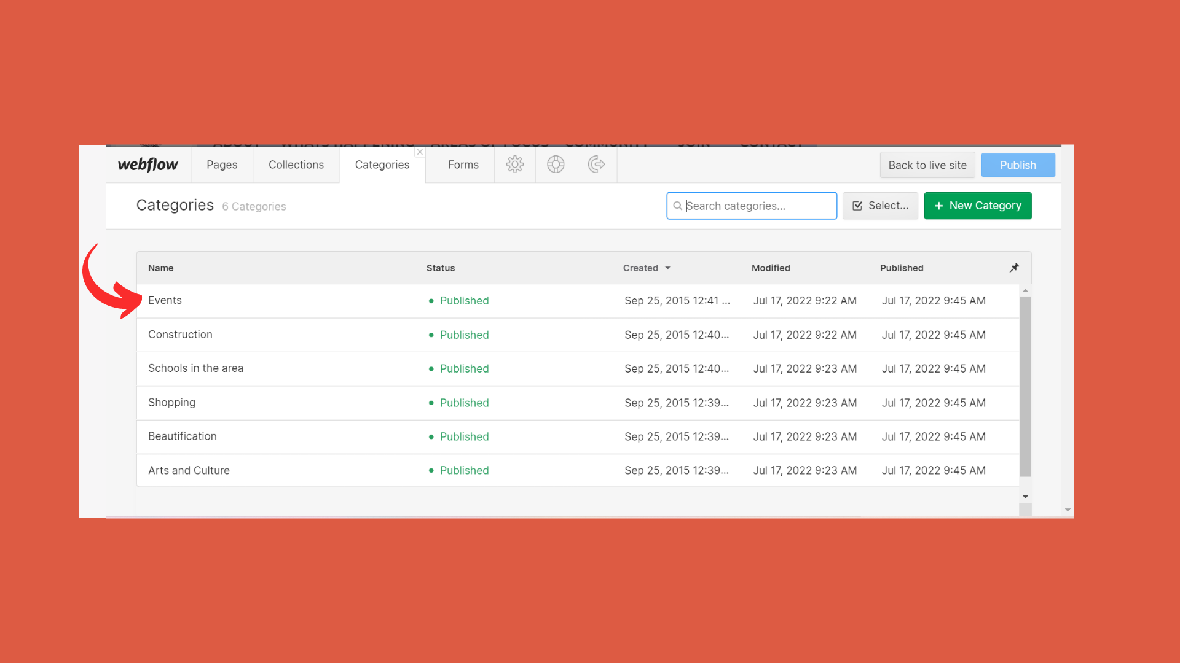Viewport: 1180px width, 663px height.
Task: Focus the Search categories field
Action: [759, 206]
